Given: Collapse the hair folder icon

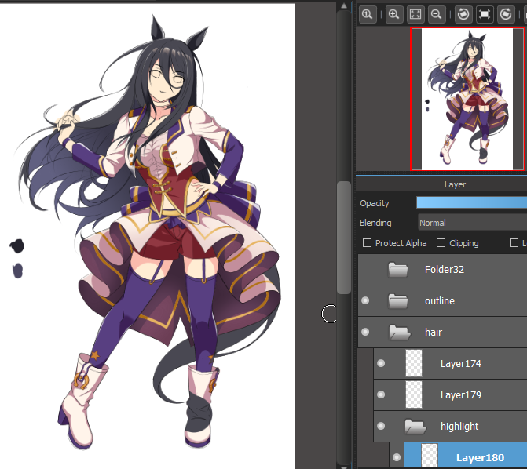Looking at the screenshot, I should click(399, 332).
